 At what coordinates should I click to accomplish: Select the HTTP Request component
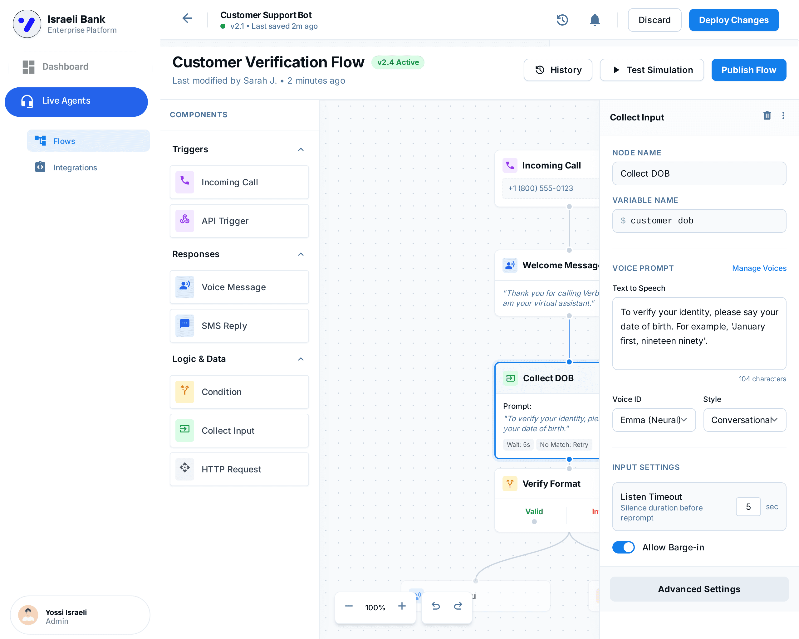[x=239, y=469]
